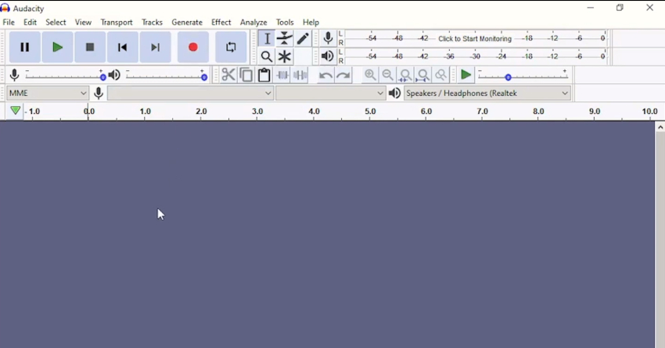Select the Draw pencil tool
This screenshot has width=665, height=348.
tap(303, 38)
